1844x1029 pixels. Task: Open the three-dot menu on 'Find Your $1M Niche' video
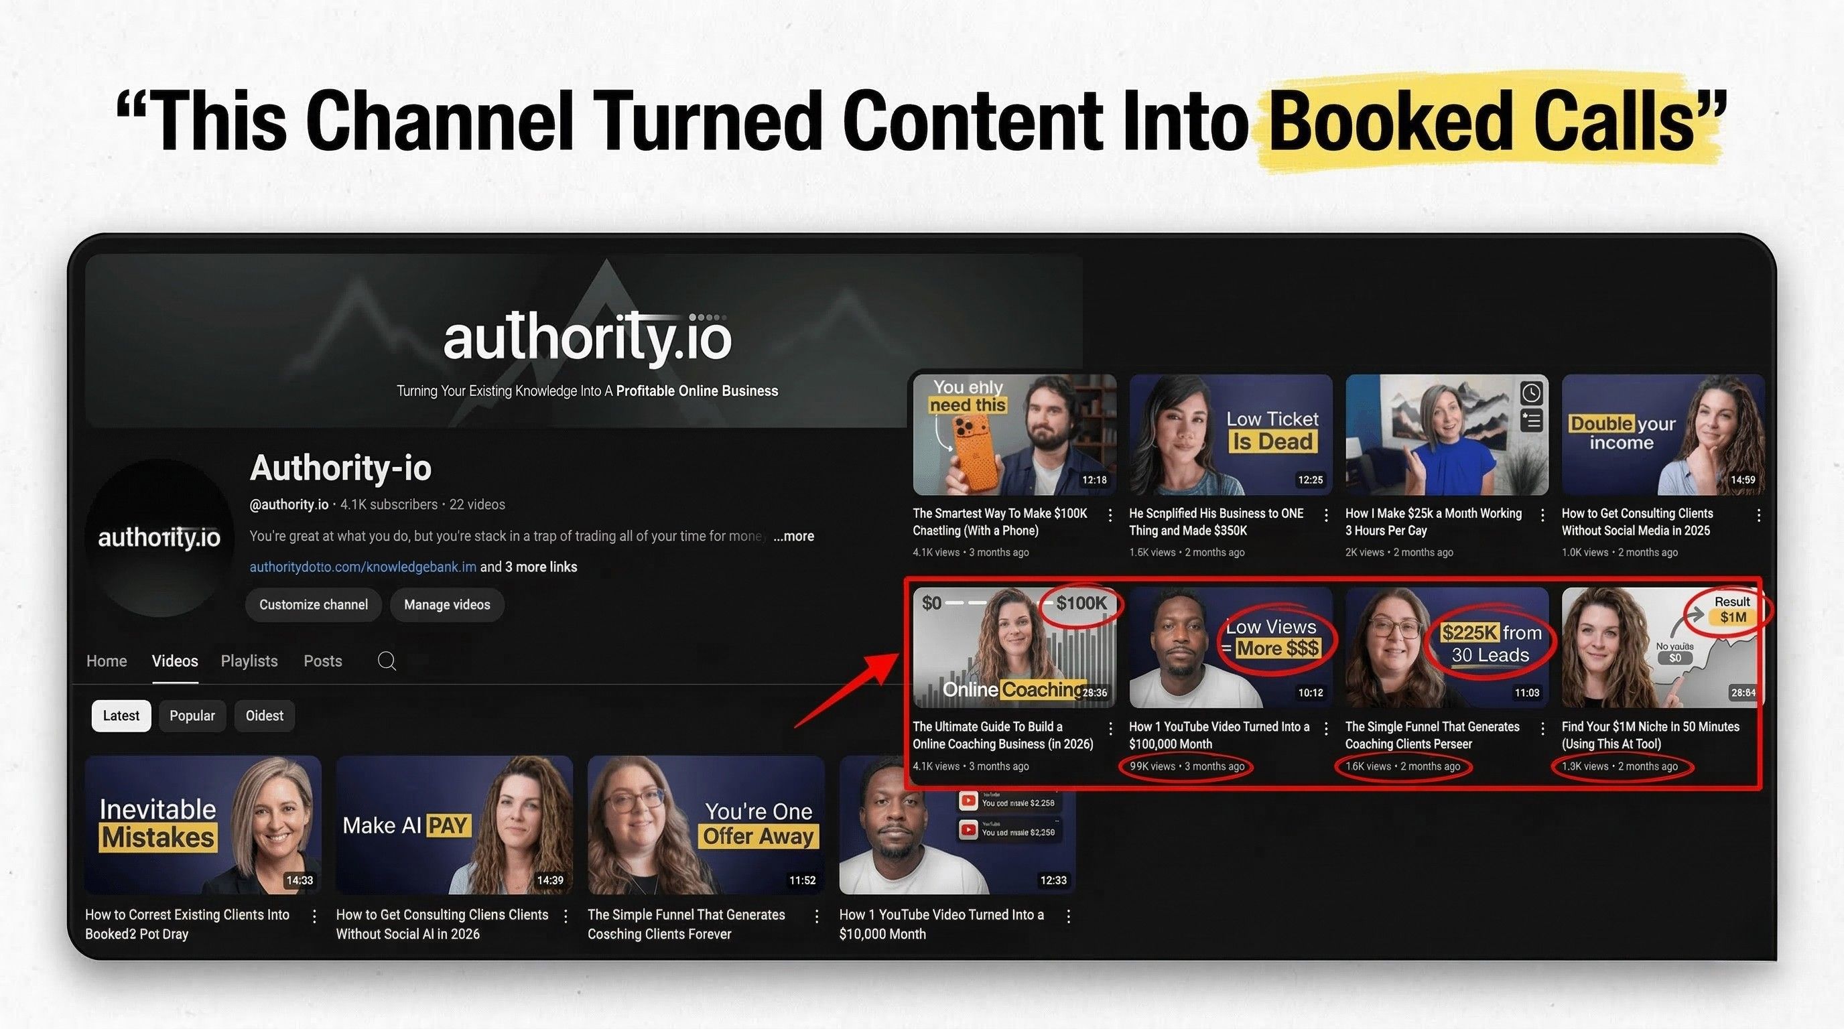coord(1760,728)
